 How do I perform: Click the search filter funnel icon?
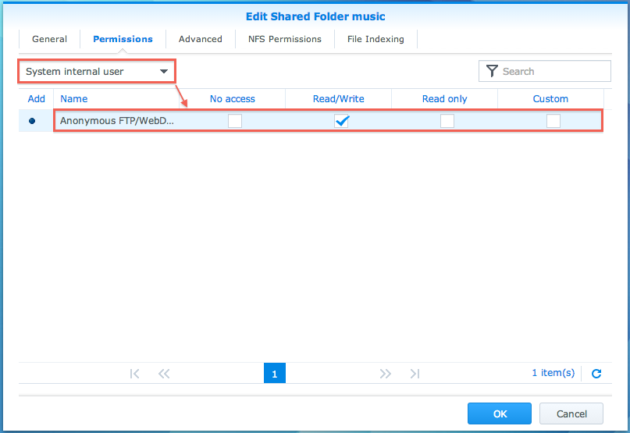[x=492, y=72]
